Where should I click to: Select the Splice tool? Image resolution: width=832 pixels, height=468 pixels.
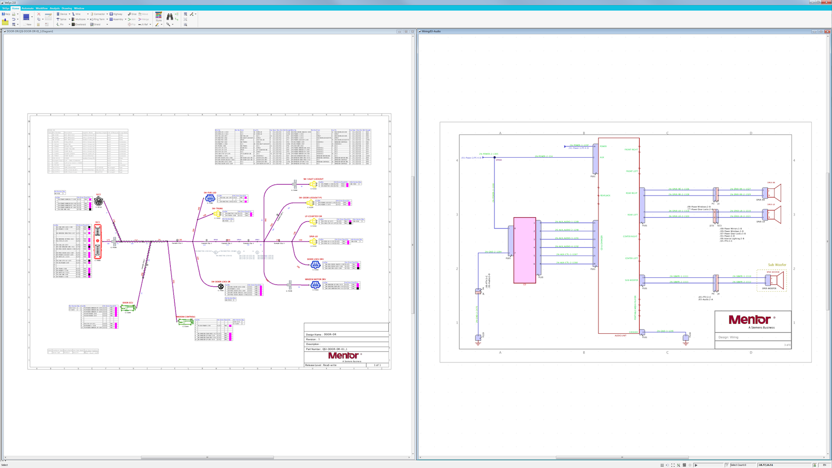[62, 19]
